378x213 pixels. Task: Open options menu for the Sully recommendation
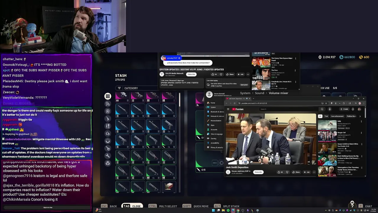(362, 121)
